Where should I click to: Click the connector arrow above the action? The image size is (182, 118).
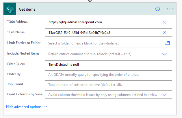point(90,1)
